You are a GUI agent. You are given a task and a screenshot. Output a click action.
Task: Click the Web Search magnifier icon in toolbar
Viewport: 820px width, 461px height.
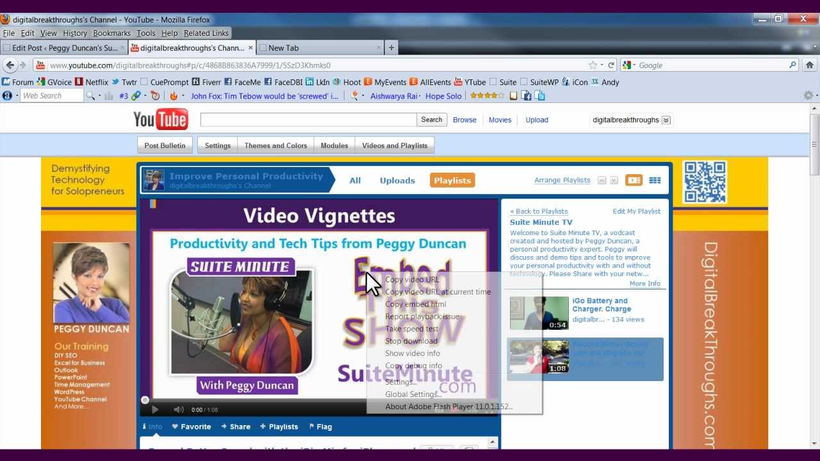point(90,95)
